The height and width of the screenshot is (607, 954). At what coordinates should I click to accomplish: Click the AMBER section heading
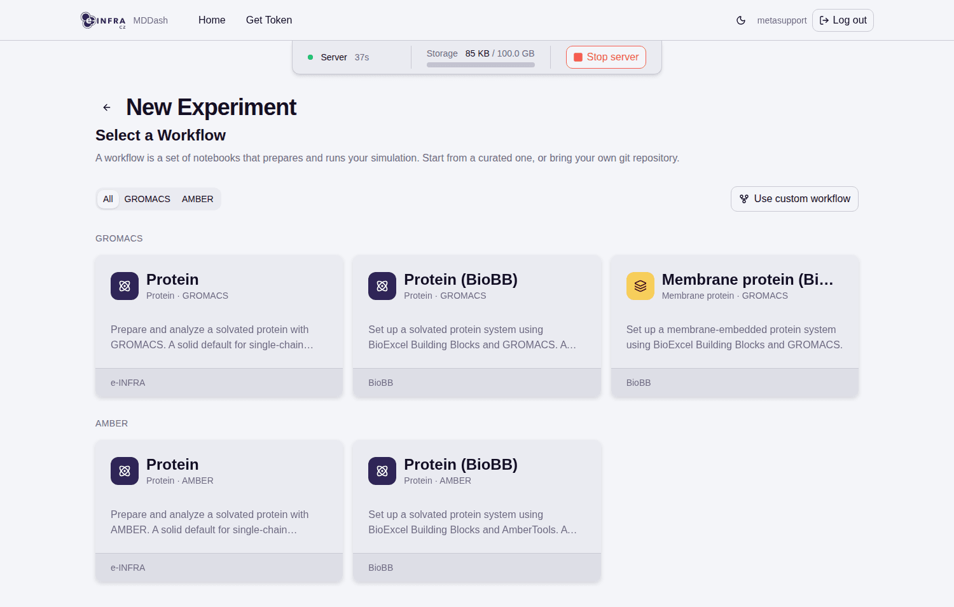[112, 423]
